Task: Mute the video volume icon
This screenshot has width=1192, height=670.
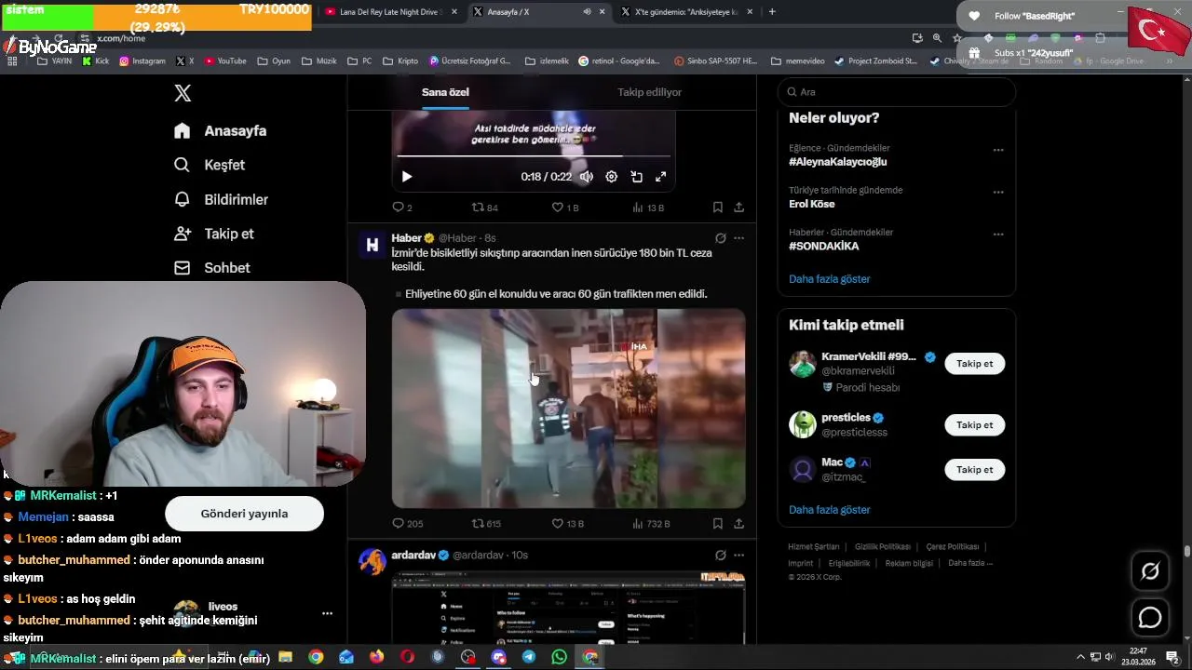Action: coord(587,177)
